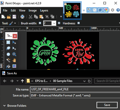
Task: Click the Save button
Action: pyautogui.click(x=107, y=105)
